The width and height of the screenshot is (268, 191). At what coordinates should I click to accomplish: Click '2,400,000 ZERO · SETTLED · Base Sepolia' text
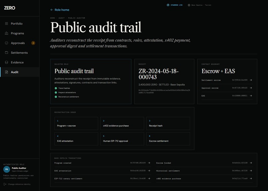click(x=162, y=85)
